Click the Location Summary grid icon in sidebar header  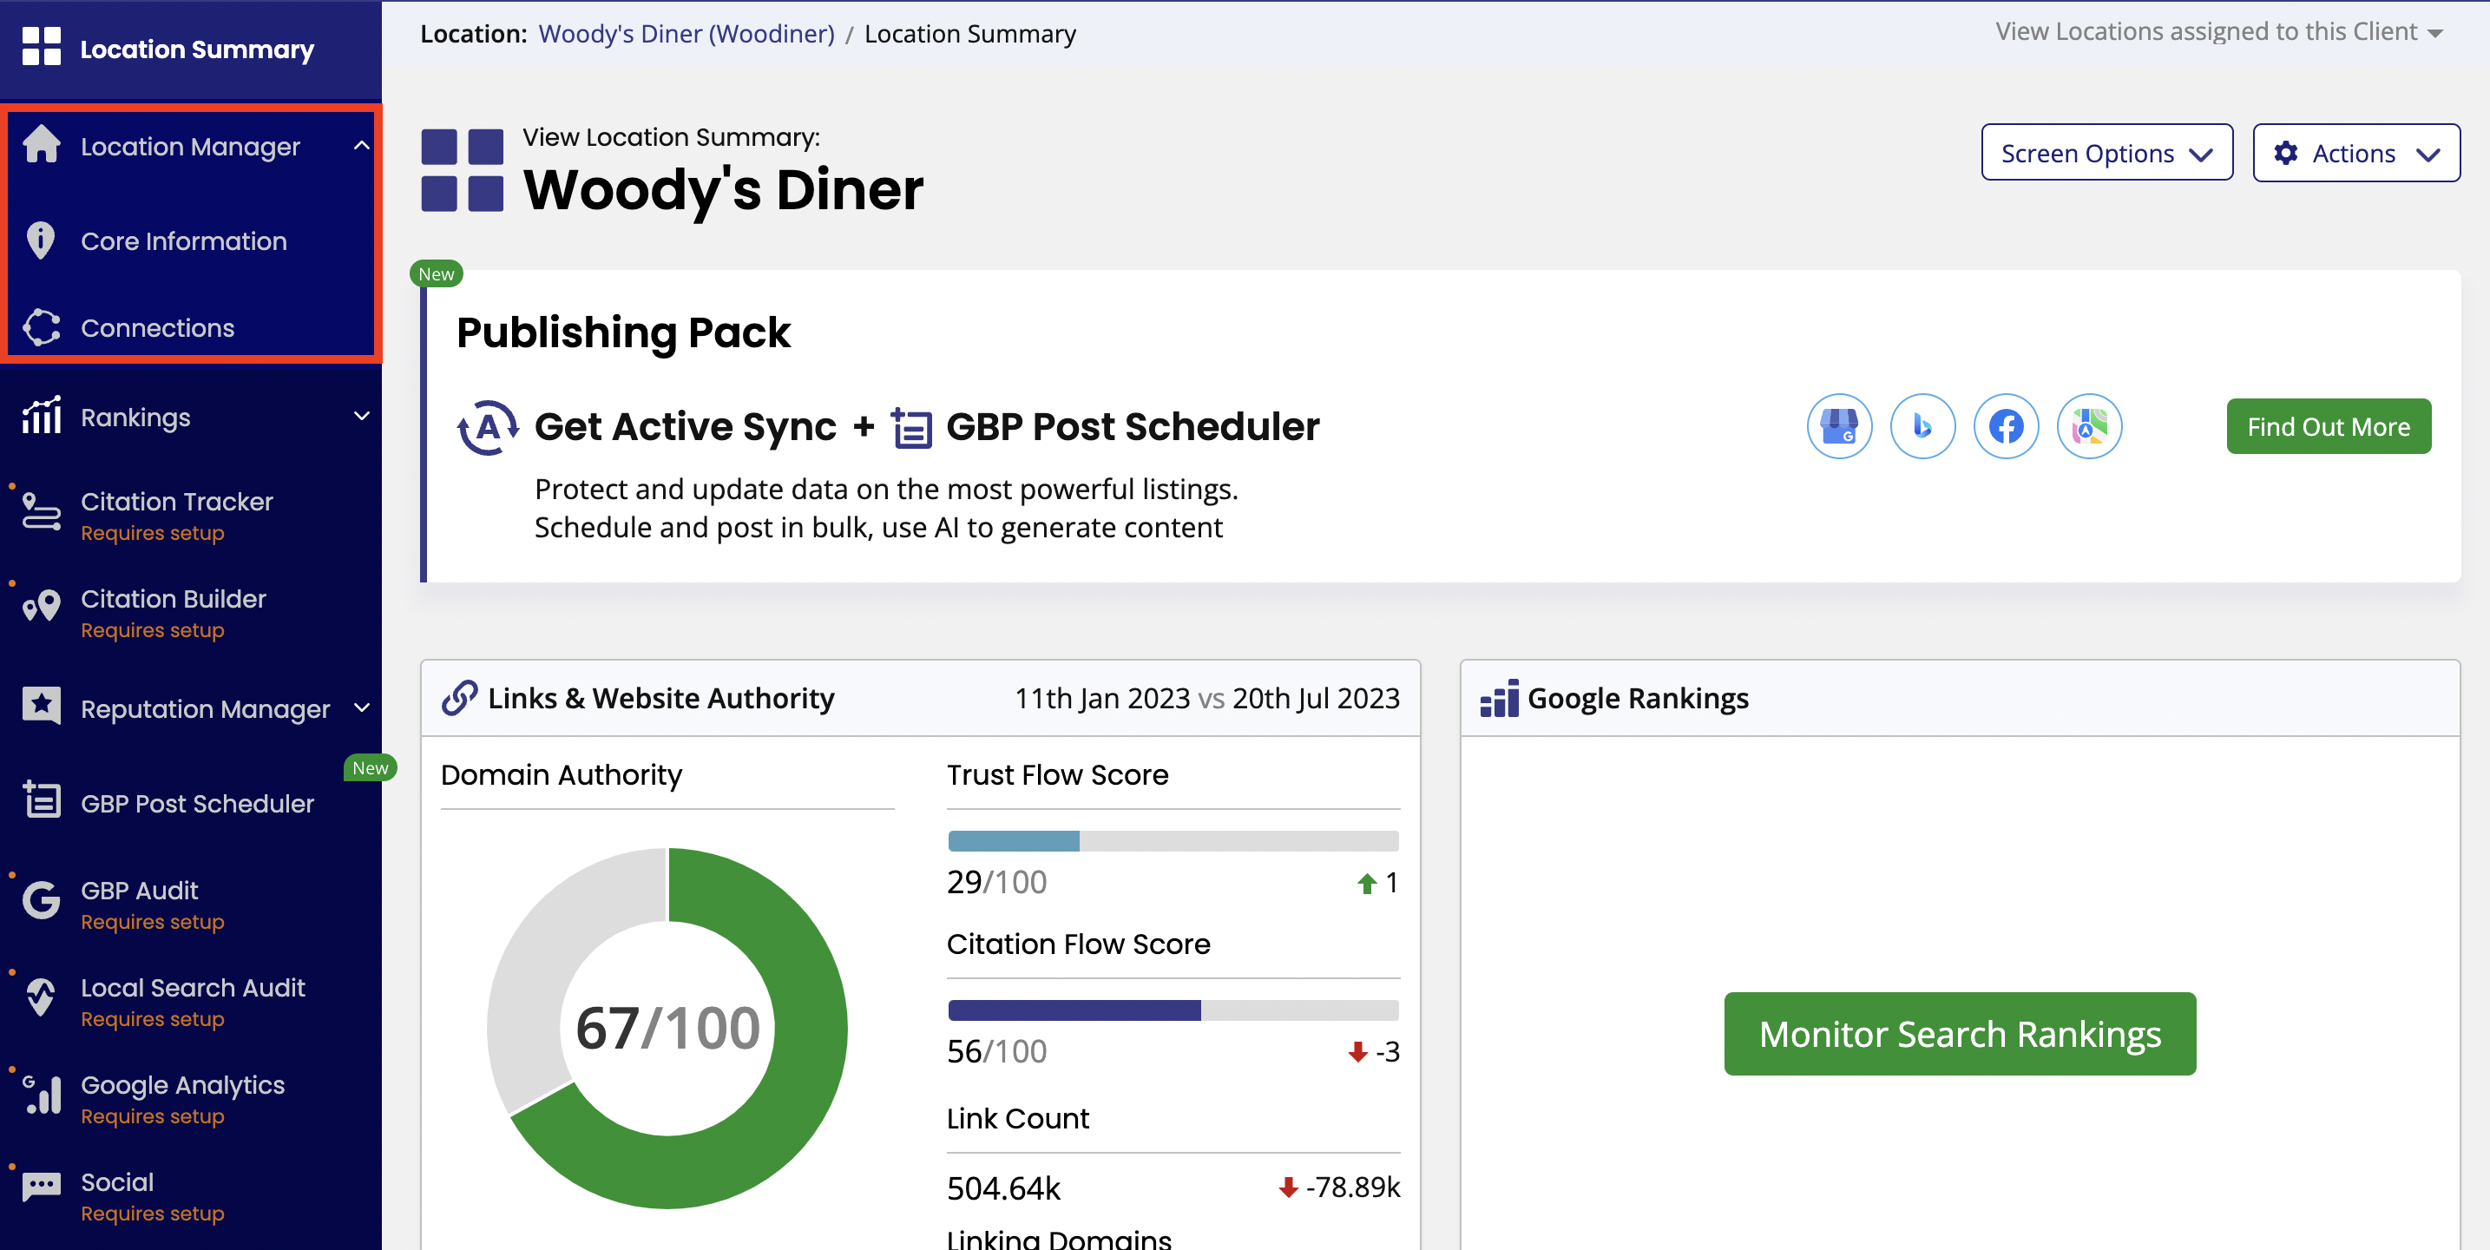point(41,46)
